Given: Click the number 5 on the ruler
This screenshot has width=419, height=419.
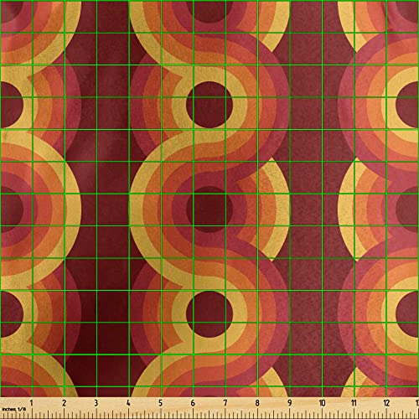Looking at the screenshot, I should point(160,403).
